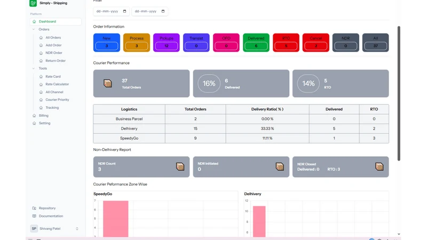This screenshot has height=240, width=427.
Task: Click the 14% RTO ratio circle
Action: [x=309, y=84]
